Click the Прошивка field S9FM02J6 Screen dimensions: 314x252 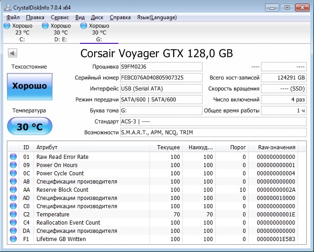point(161,67)
